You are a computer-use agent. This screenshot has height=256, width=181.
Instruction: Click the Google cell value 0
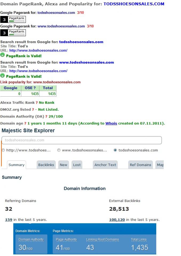[19, 94]
